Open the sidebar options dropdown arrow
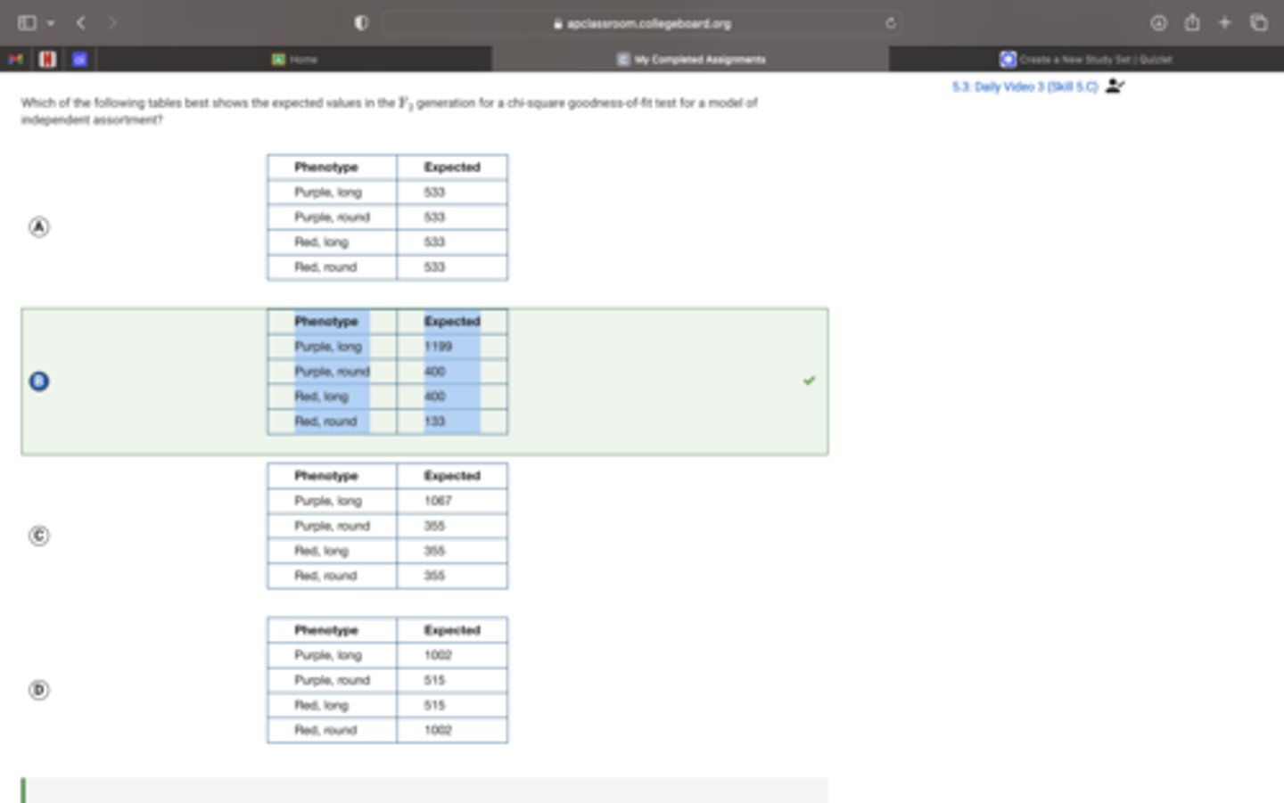The height and width of the screenshot is (803, 1284). [51, 23]
